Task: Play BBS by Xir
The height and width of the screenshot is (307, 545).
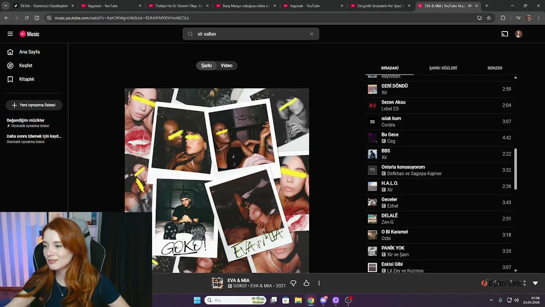Action: click(439, 154)
